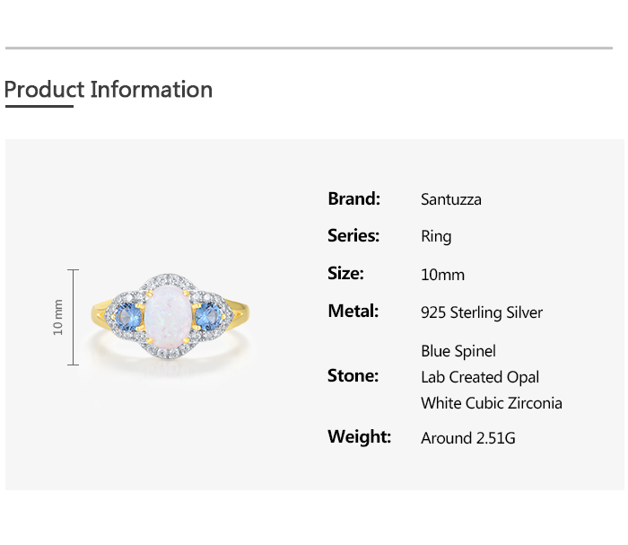The width and height of the screenshot is (628, 545).
Task: Click the 10mm size value
Action: pos(442,275)
